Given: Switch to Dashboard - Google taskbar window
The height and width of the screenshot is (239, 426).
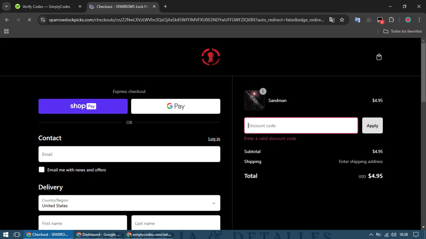Looking at the screenshot, I should [98, 234].
